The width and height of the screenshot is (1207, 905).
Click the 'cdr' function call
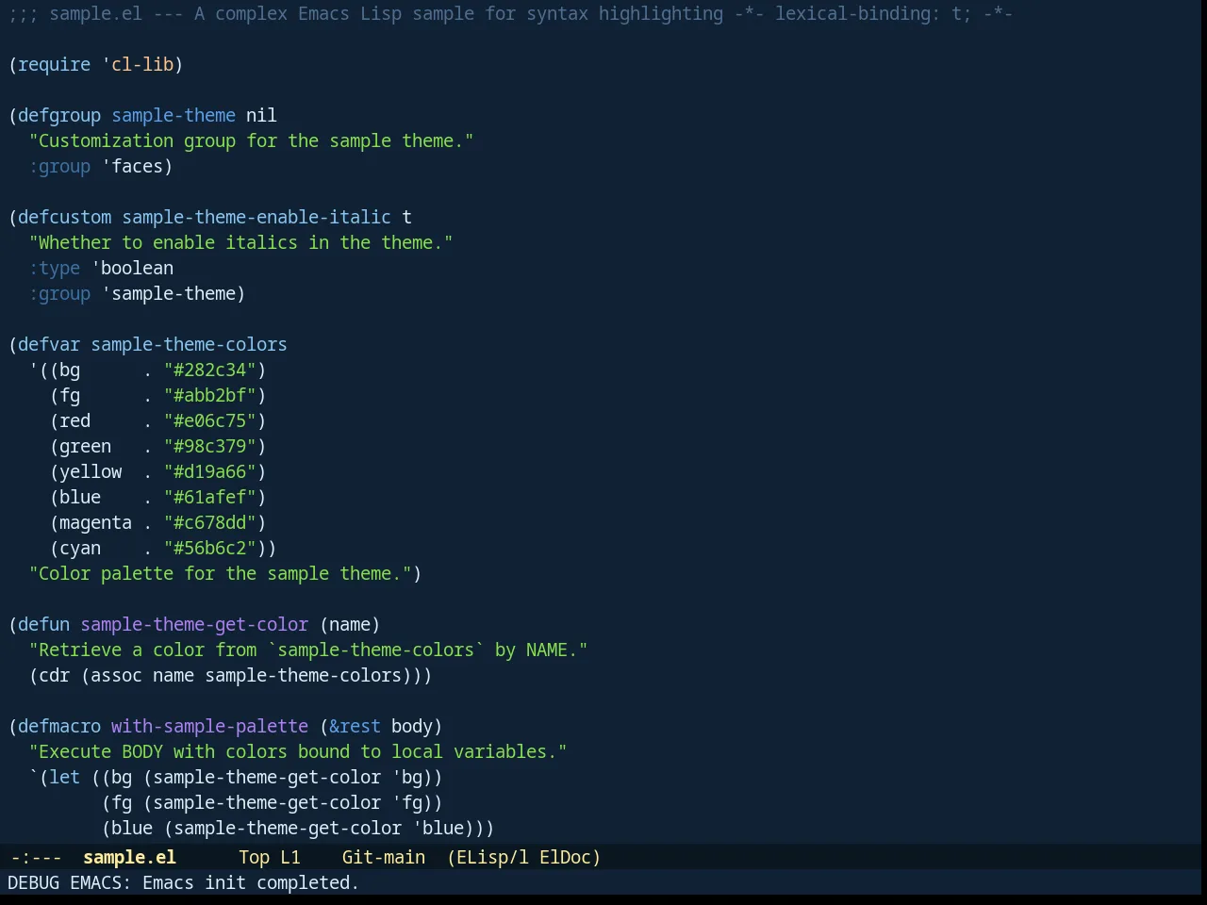pos(54,675)
